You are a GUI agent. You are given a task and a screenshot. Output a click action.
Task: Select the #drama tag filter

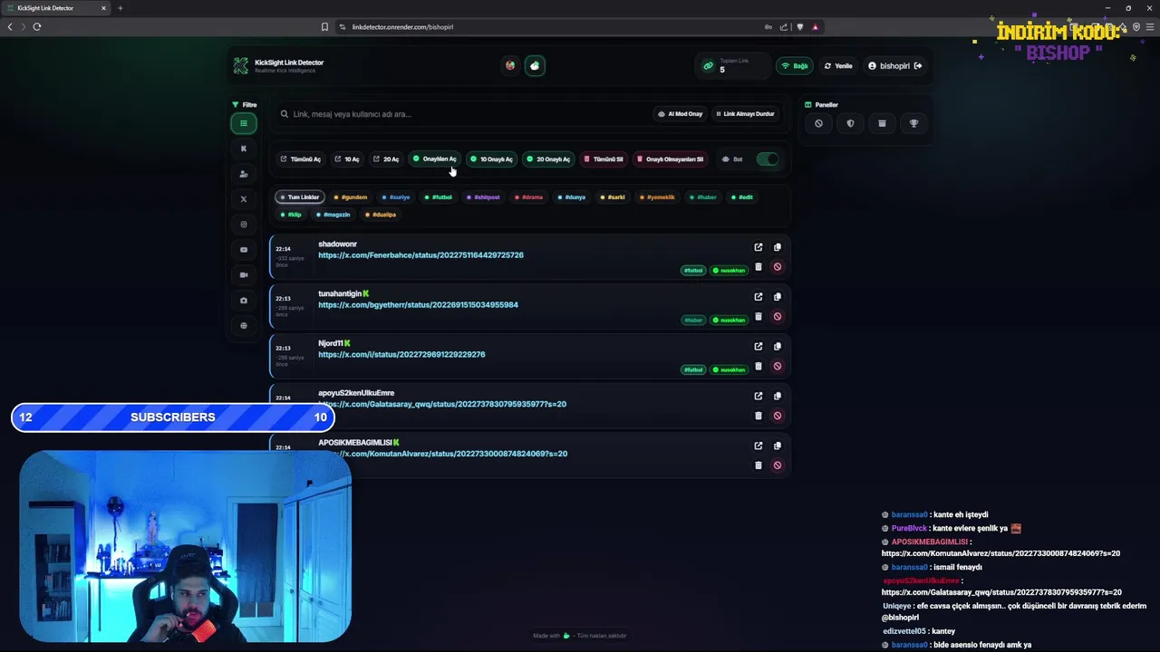click(529, 197)
